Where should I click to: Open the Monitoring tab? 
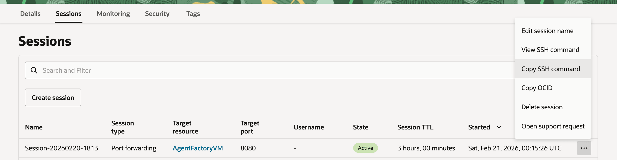click(113, 14)
